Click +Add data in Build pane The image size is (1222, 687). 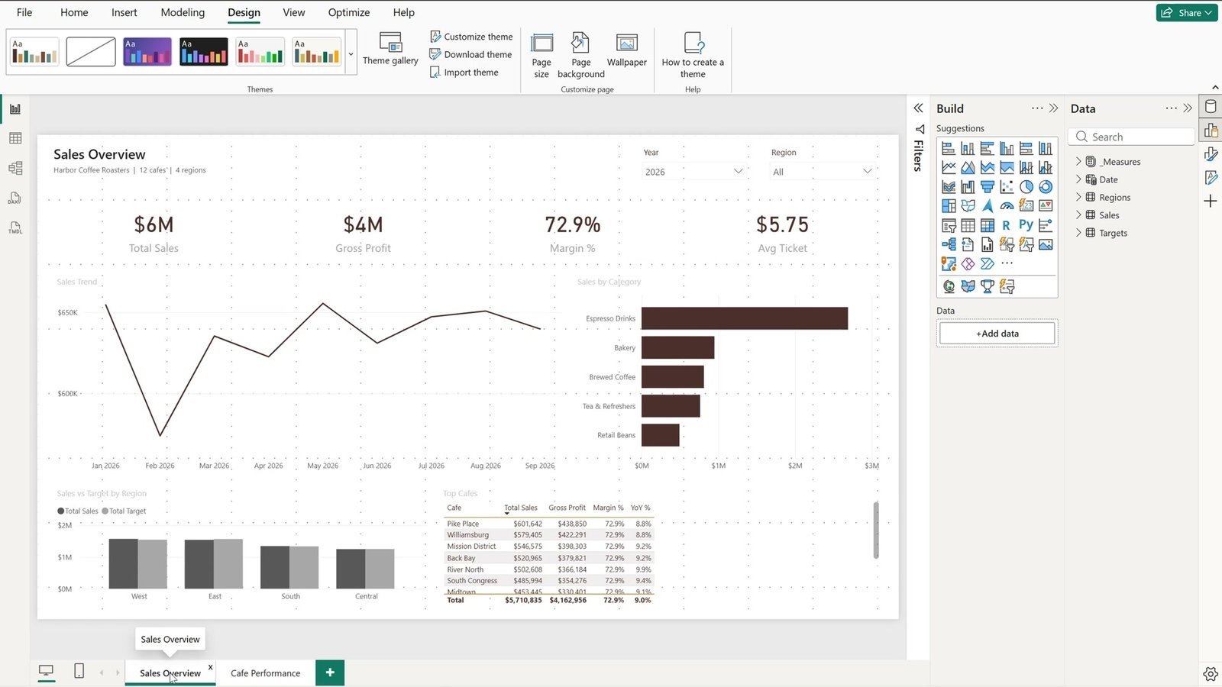(997, 334)
